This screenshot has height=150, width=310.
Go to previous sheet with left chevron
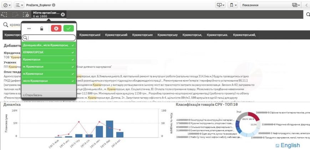click(307, 5)
